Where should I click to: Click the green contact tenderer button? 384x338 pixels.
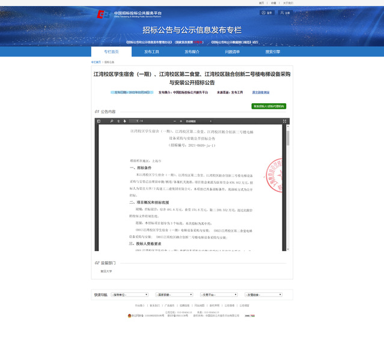point(269,106)
